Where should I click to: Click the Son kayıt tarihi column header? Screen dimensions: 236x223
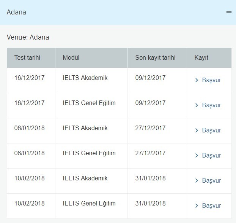pyautogui.click(x=155, y=58)
